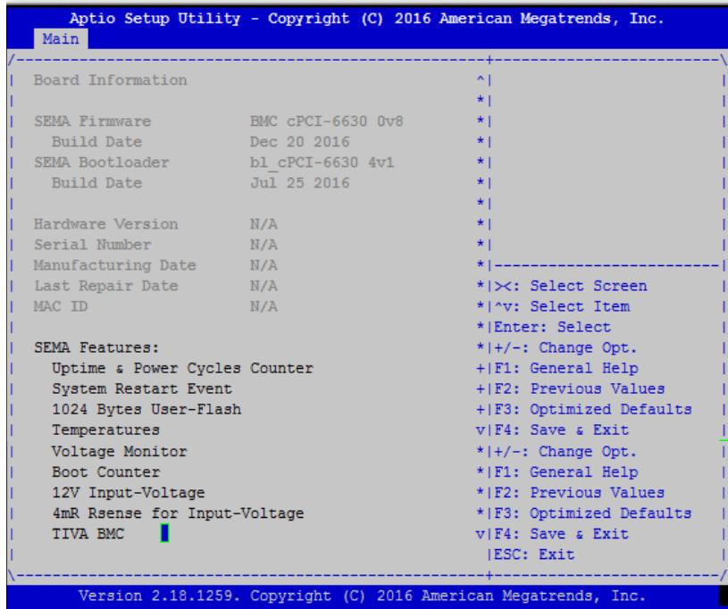Viewport: 728px width, 609px height.
Task: Click the TIVA BMC entry
Action: [x=88, y=534]
